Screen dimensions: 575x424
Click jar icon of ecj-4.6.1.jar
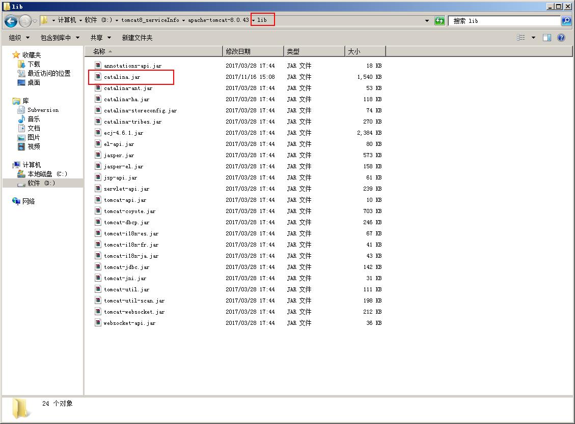coord(98,133)
